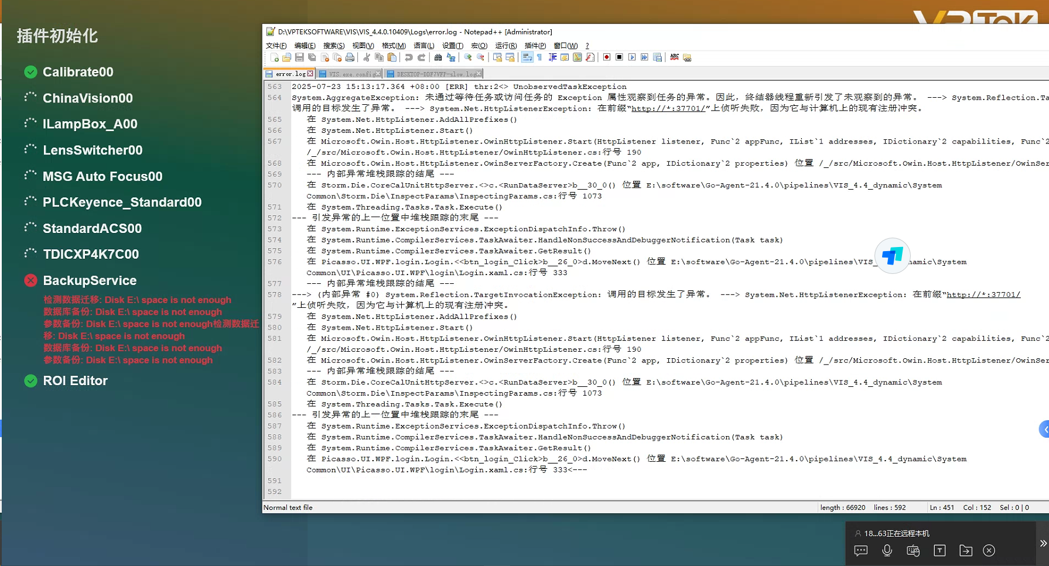The width and height of the screenshot is (1049, 566).
Task: Collapse remote panel with double chevron
Action: pyautogui.click(x=1043, y=543)
